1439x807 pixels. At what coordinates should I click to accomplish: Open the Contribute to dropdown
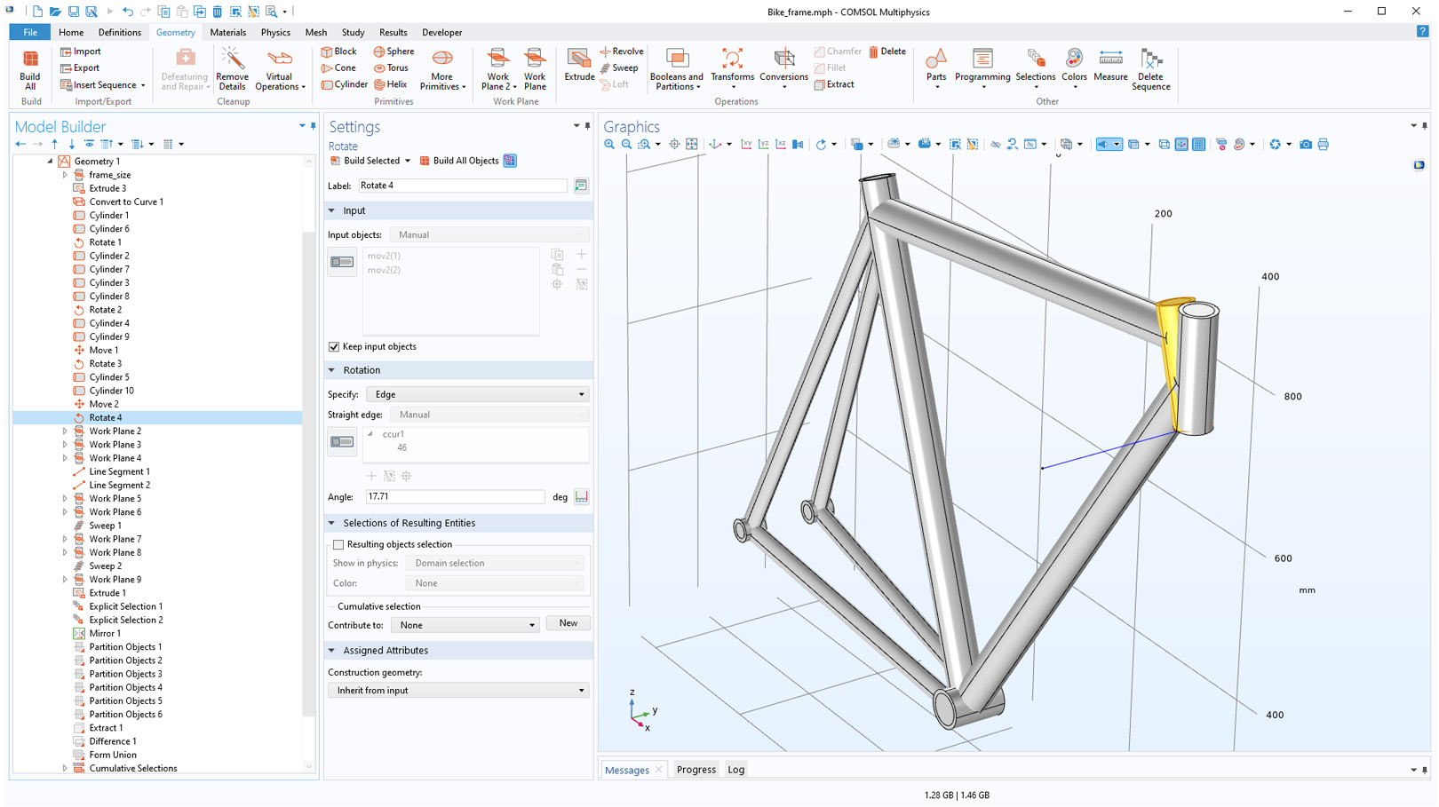(x=465, y=625)
